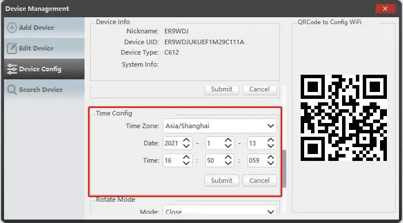The height and width of the screenshot is (223, 403).
Task: Open the Search Device section
Action: [44, 90]
